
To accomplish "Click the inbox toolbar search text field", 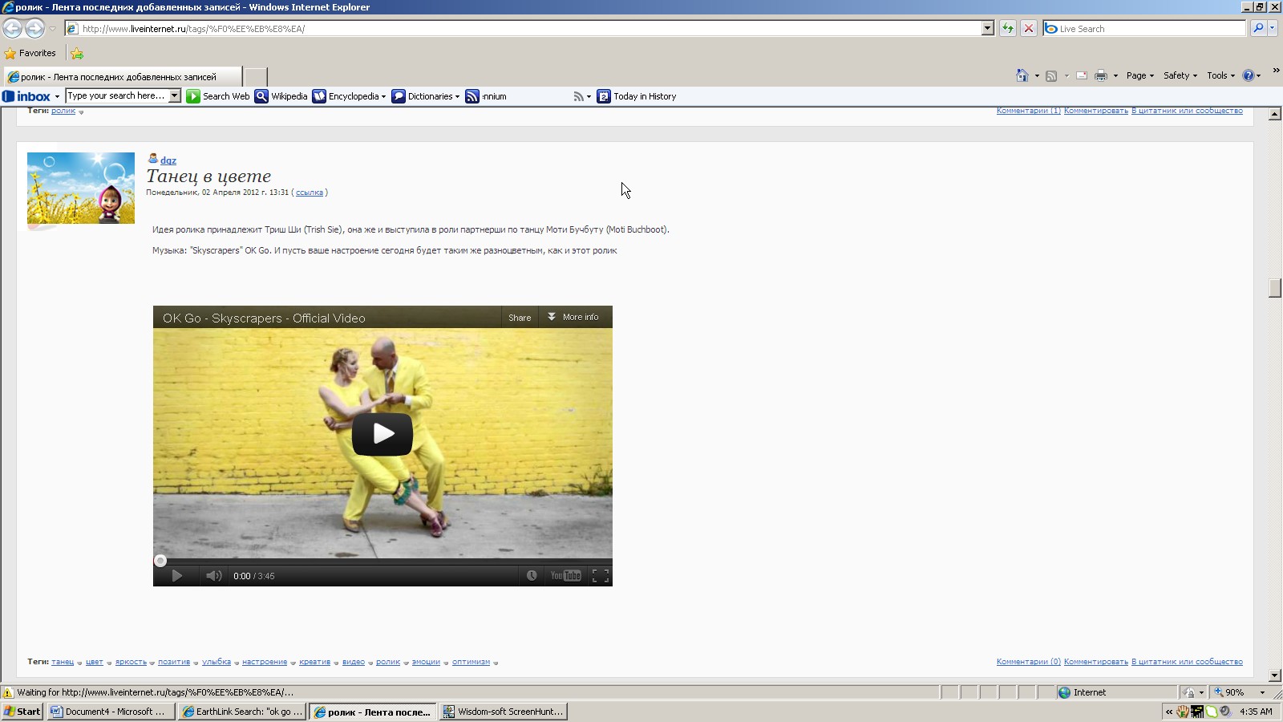I will (117, 95).
